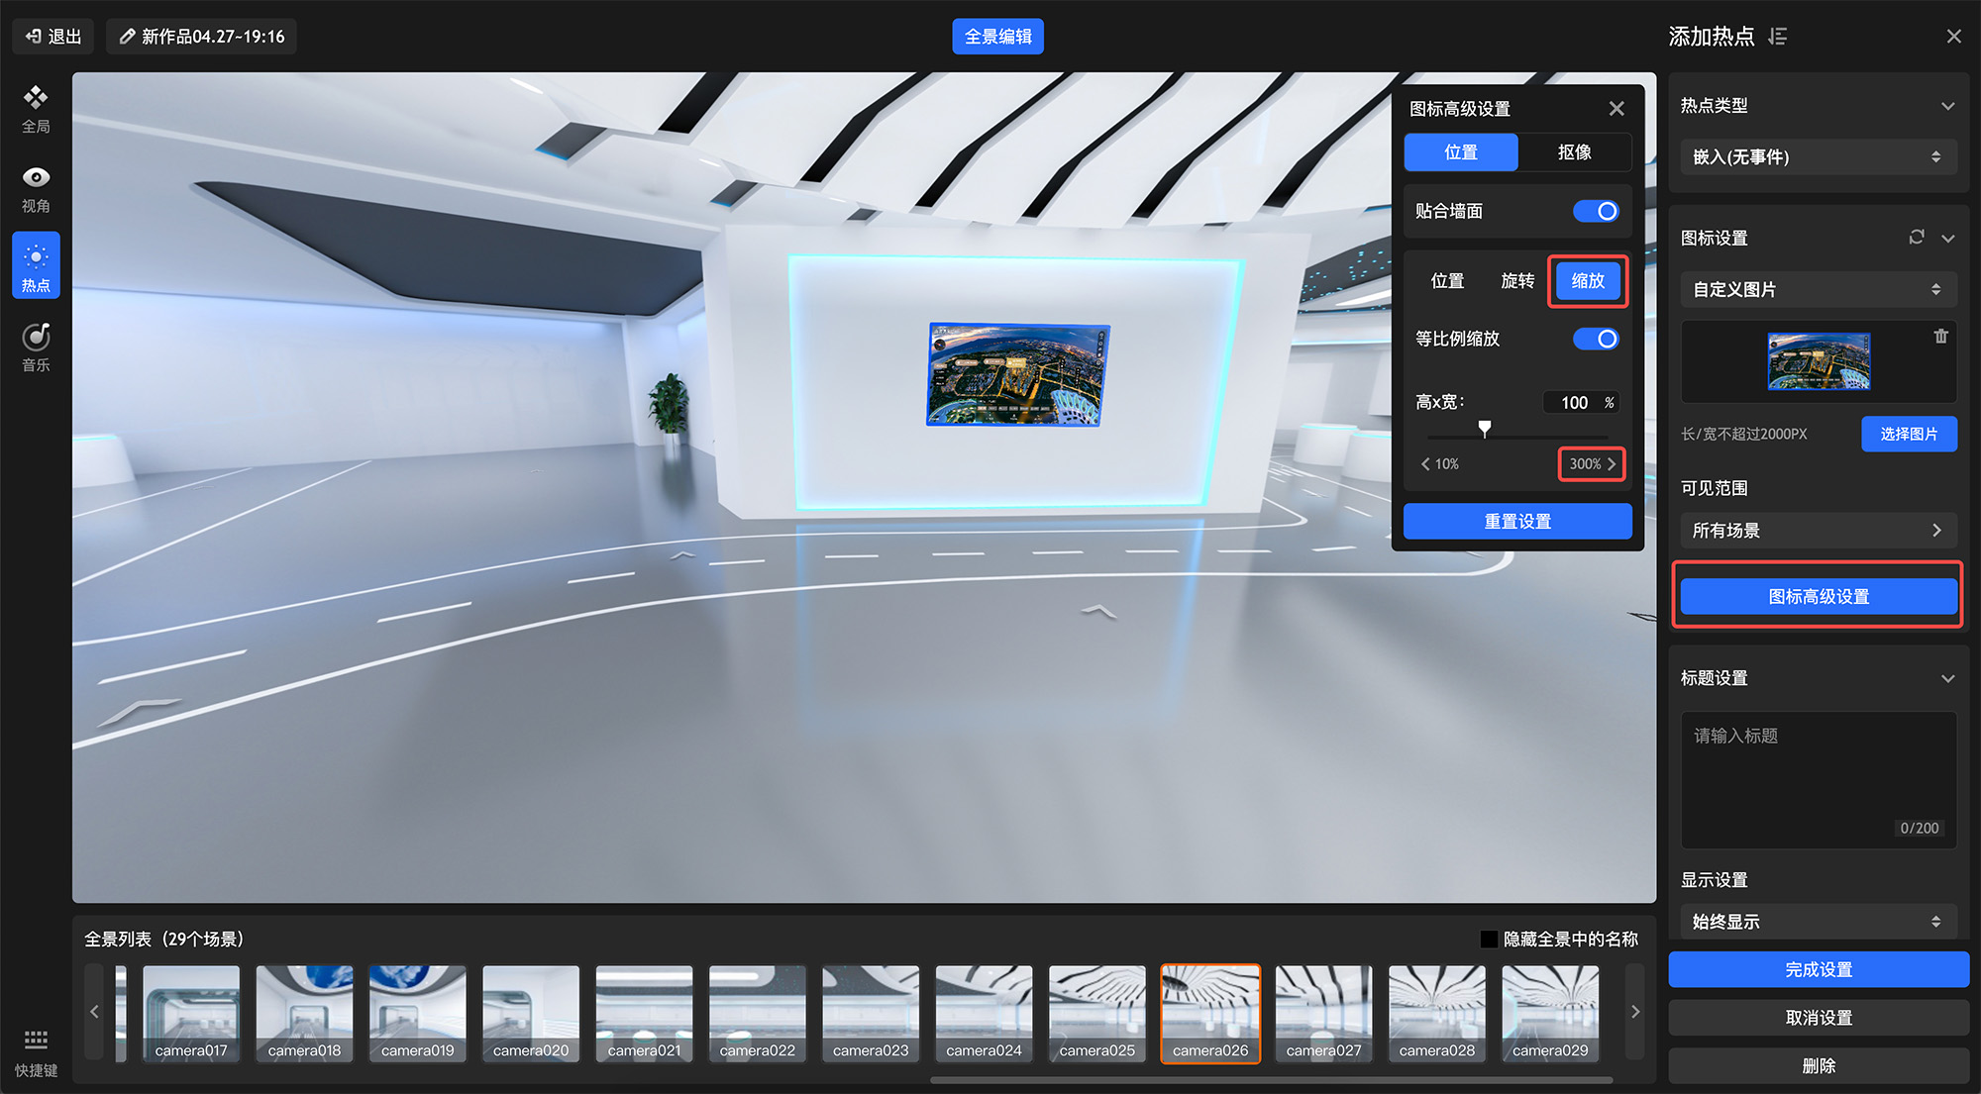
Task: Open the 自定义图片 icon dropdown
Action: tap(1818, 289)
